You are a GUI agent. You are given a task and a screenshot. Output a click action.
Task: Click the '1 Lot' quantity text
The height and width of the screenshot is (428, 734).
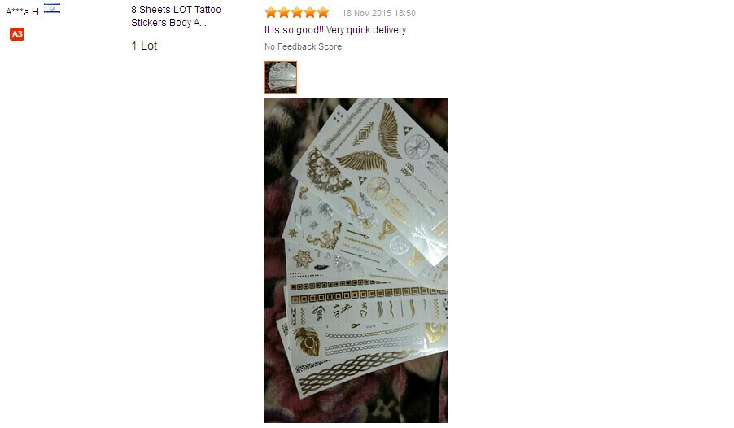144,46
